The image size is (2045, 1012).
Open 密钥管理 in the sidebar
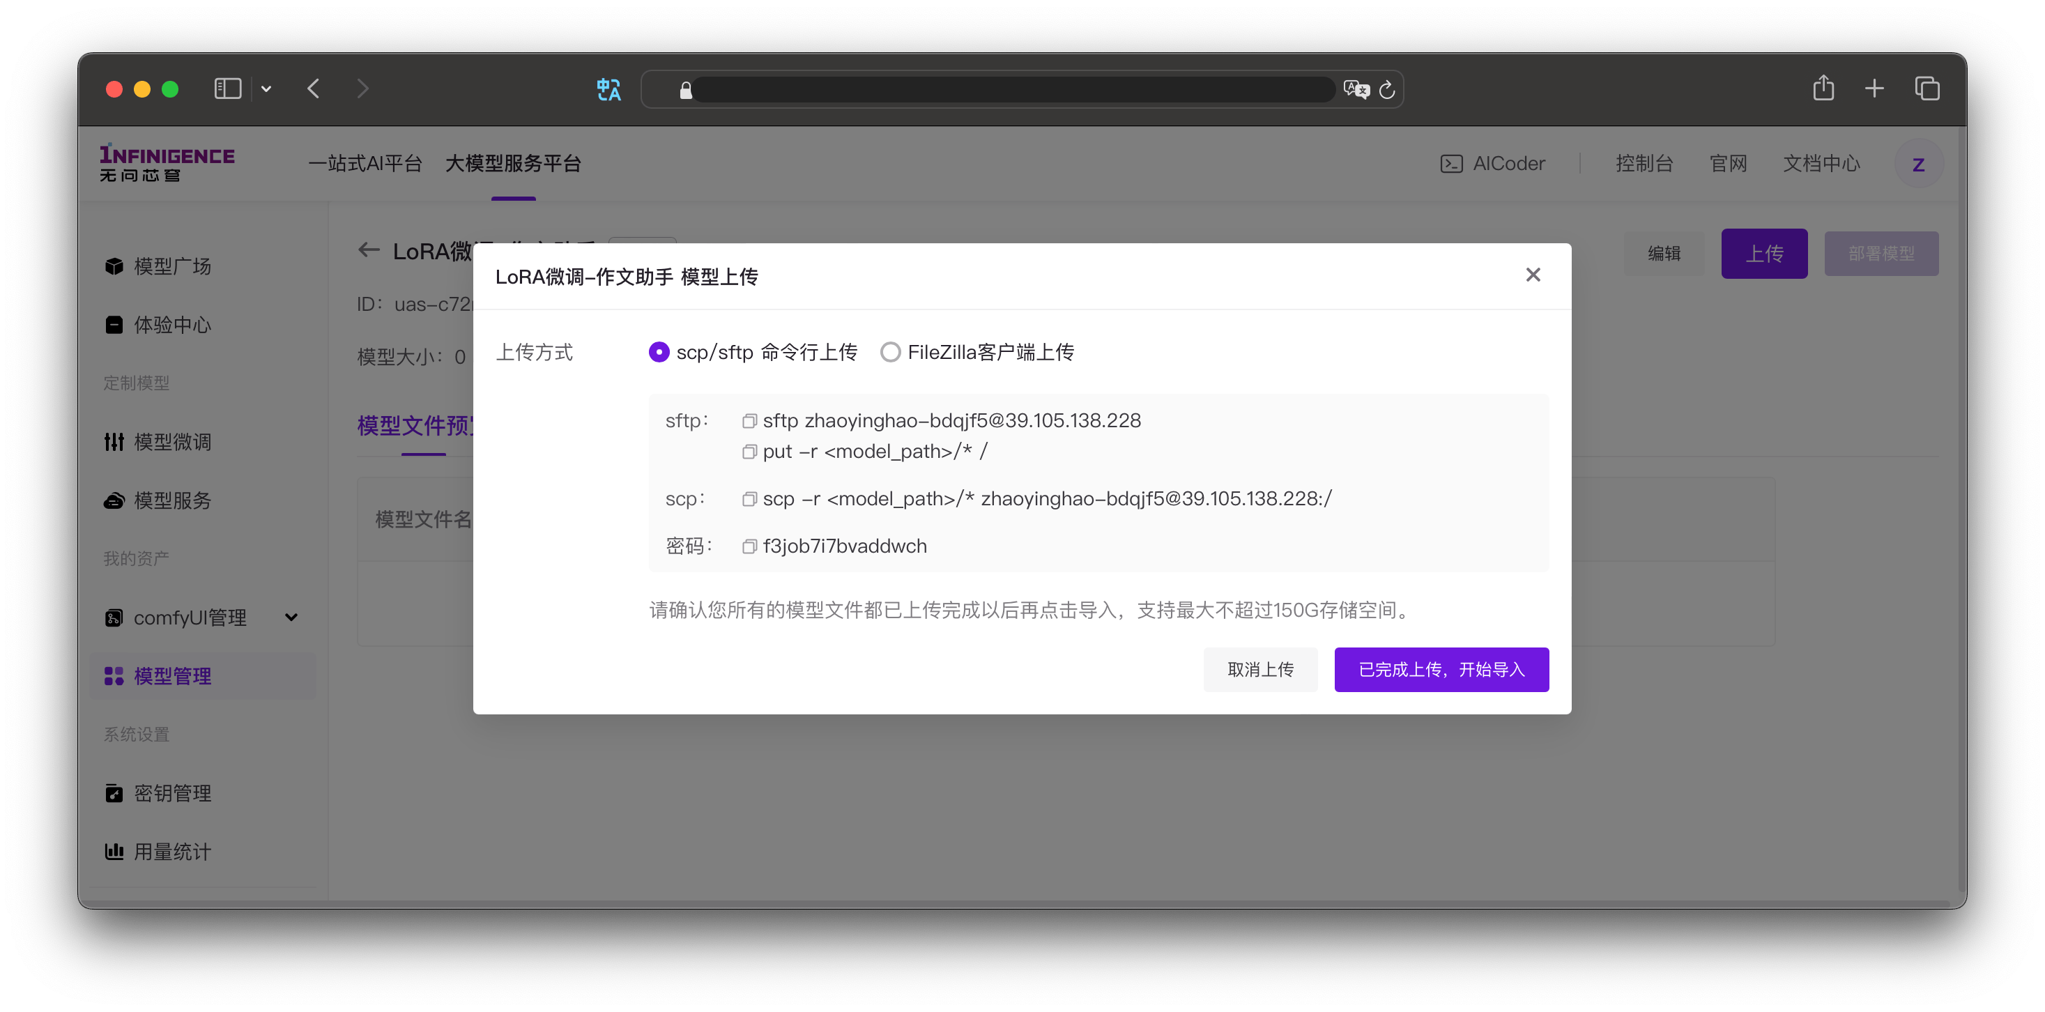point(204,793)
